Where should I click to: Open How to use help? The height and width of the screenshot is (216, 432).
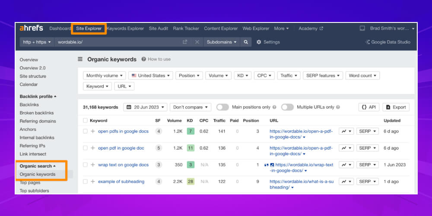pyautogui.click(x=156, y=59)
